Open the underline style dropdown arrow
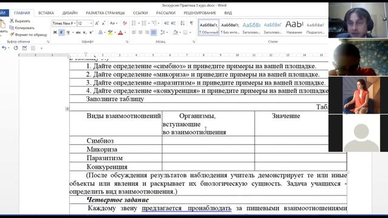Viewport: 388px width, 218px height. pos(73,32)
